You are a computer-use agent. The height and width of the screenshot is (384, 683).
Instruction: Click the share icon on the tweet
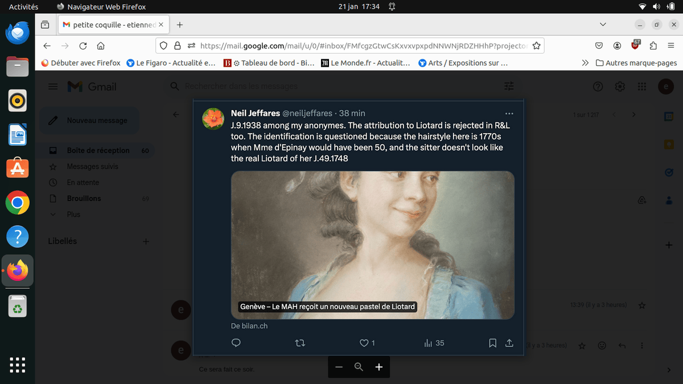tap(509, 343)
